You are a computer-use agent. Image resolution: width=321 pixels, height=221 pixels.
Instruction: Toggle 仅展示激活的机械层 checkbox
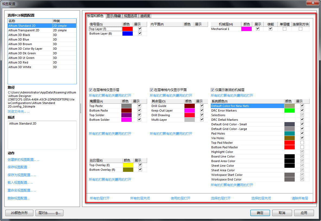[212, 90]
